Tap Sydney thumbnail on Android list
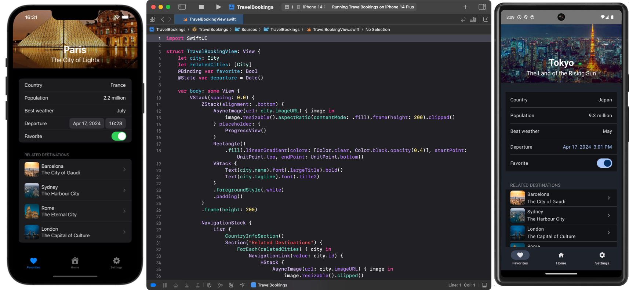Screen dimensions: 629x290 point(517,215)
